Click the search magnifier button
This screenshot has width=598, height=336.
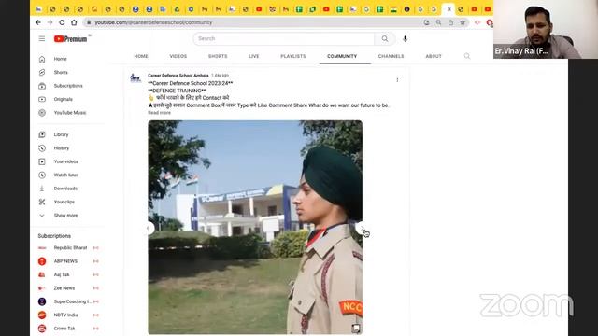385,38
